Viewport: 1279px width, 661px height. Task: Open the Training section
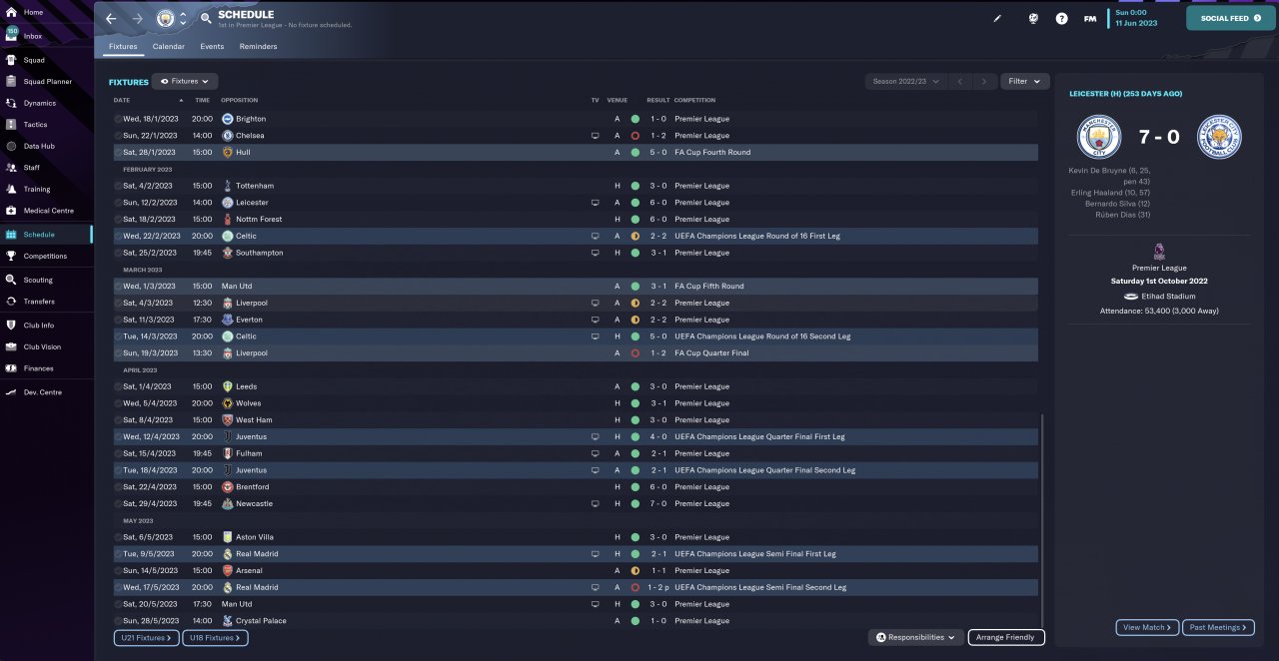click(x=36, y=189)
